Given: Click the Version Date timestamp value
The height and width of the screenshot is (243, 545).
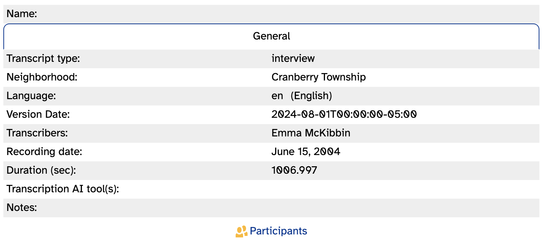Looking at the screenshot, I should click(344, 114).
